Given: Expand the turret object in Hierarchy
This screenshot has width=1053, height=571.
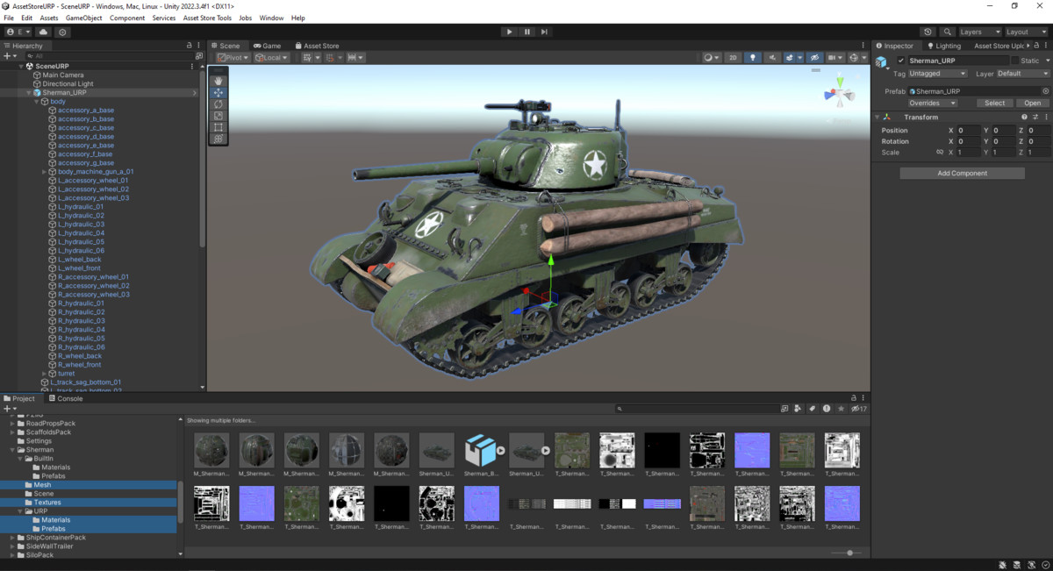Looking at the screenshot, I should click(44, 374).
